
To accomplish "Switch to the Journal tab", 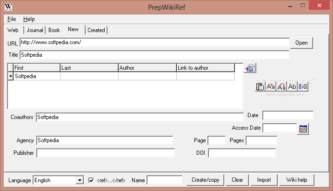I will point(35,30).
